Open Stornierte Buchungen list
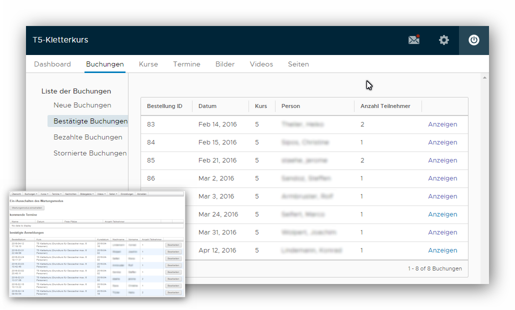The image size is (515, 310). 90,153
